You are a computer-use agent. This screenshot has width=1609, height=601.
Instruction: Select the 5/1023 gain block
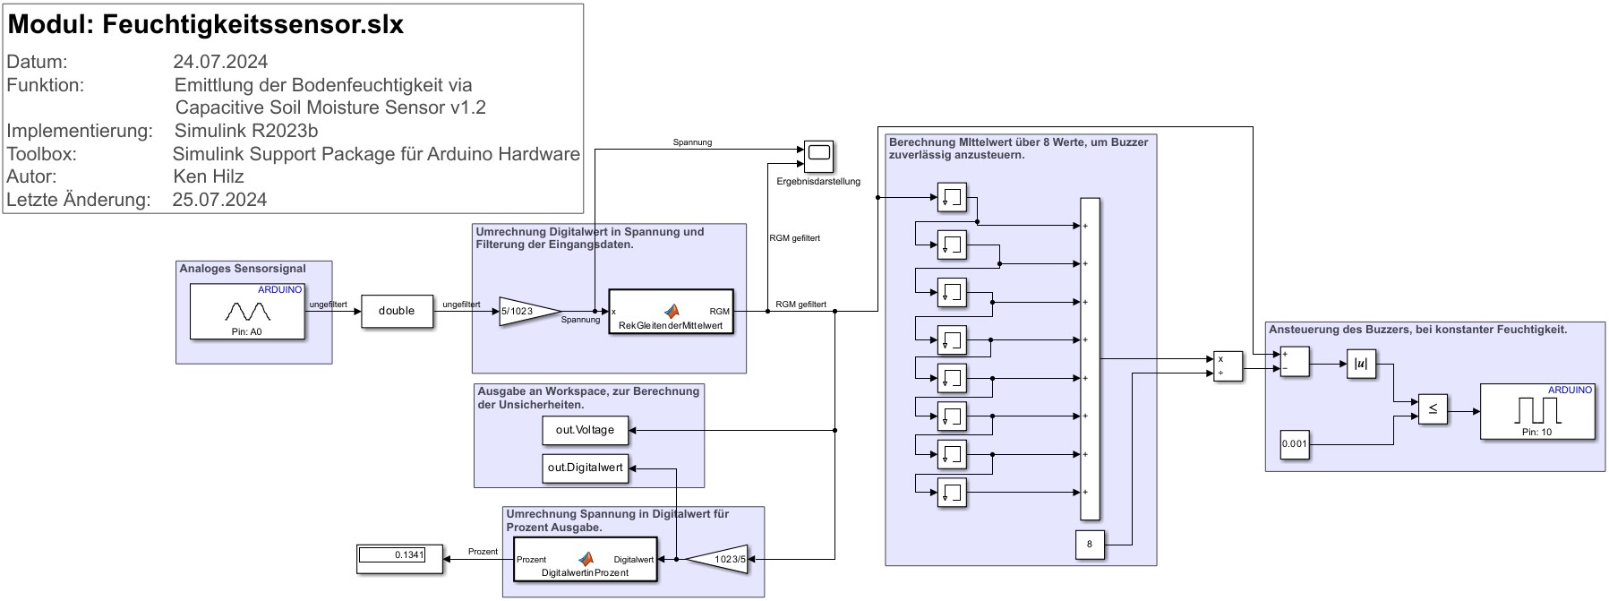[x=525, y=312]
